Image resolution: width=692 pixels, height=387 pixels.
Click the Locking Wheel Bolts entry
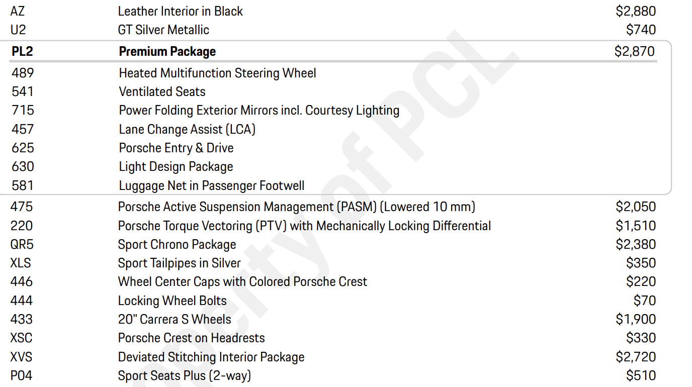point(172,301)
